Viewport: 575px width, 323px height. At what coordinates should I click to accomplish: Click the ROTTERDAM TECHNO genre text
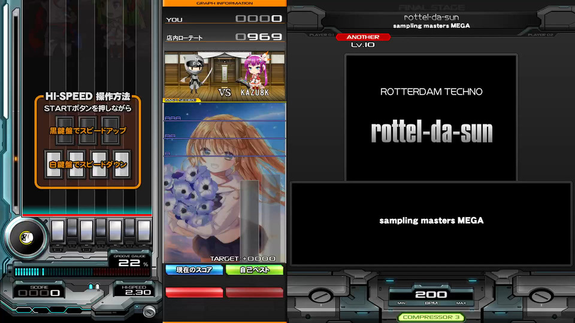pyautogui.click(x=431, y=92)
